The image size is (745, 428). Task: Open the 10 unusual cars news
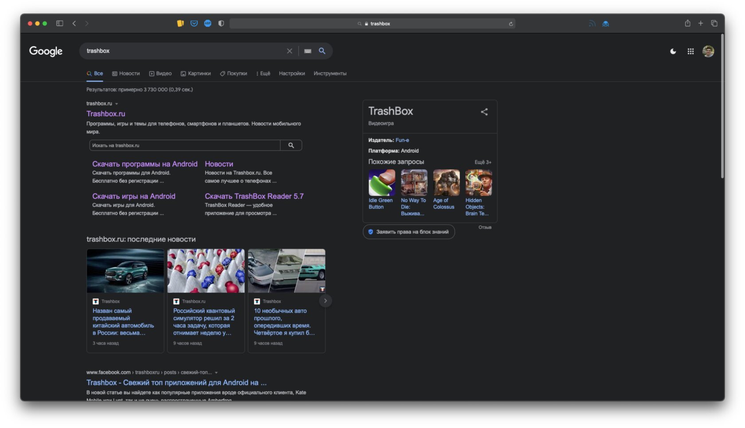click(x=284, y=322)
